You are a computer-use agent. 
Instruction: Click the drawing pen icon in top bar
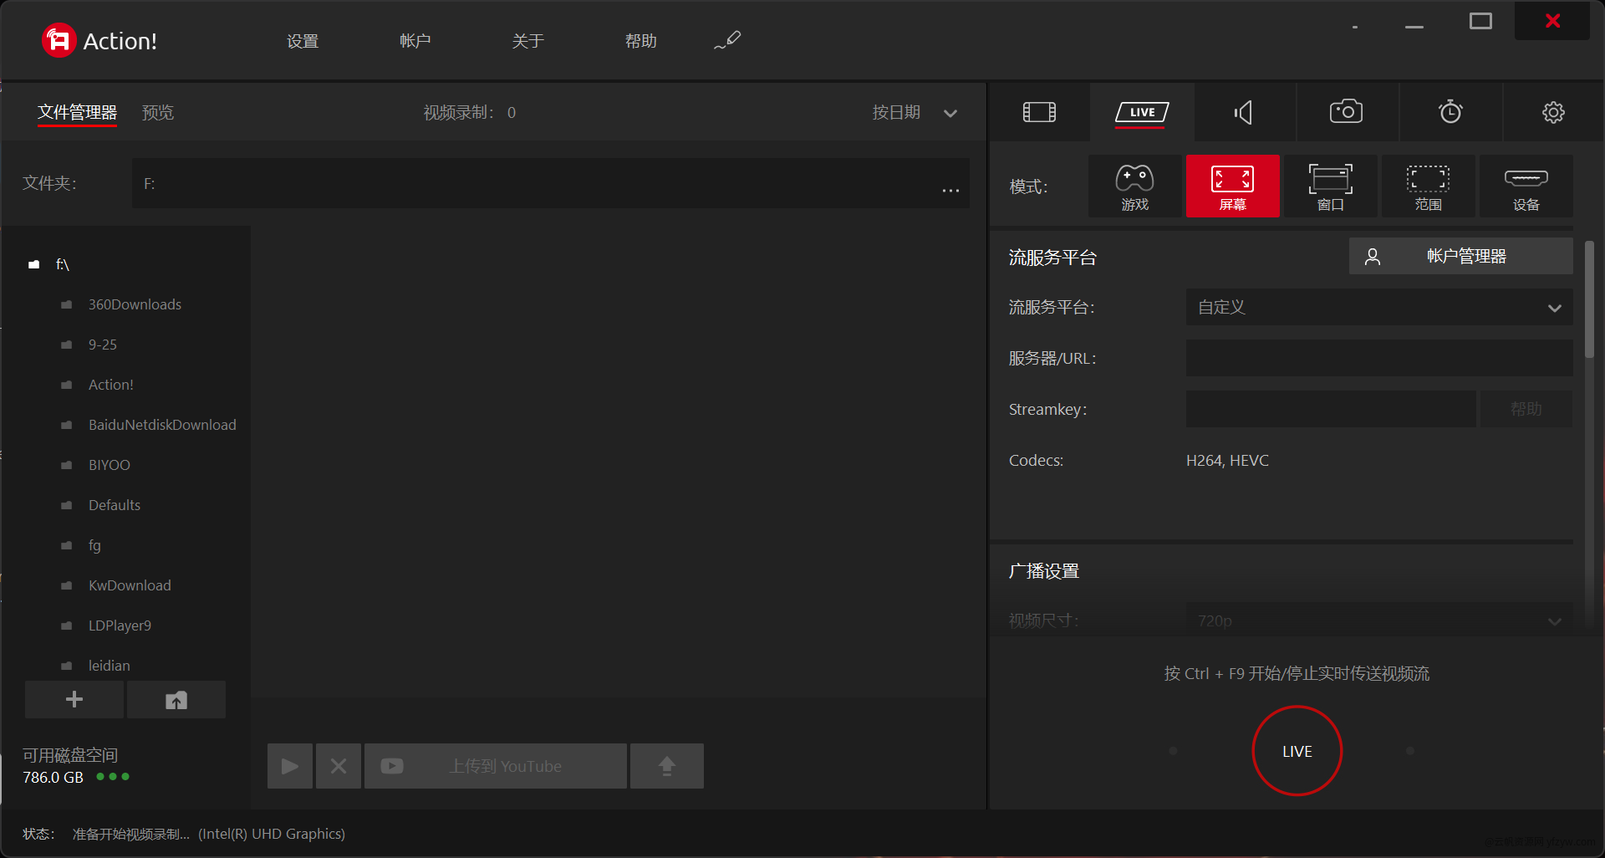point(727,40)
